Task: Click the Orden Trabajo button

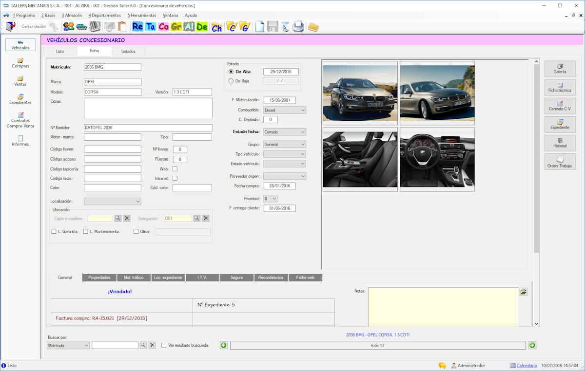Action: [x=560, y=162]
